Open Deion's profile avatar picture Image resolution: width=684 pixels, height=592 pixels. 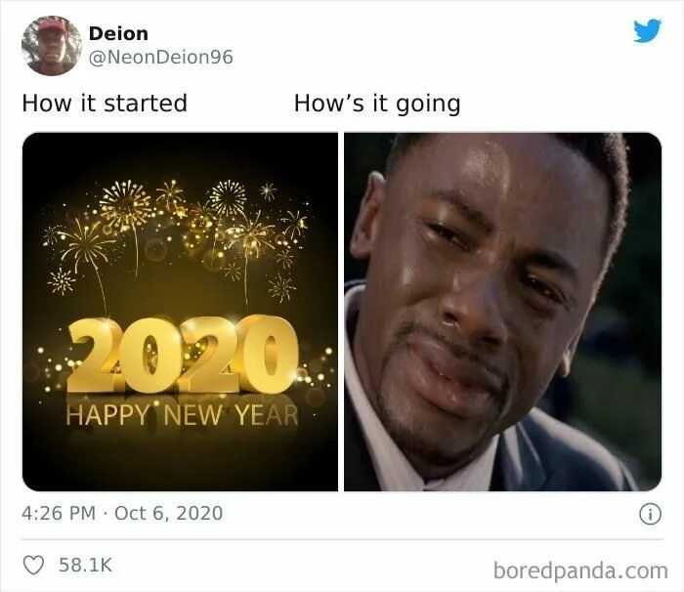(52, 45)
